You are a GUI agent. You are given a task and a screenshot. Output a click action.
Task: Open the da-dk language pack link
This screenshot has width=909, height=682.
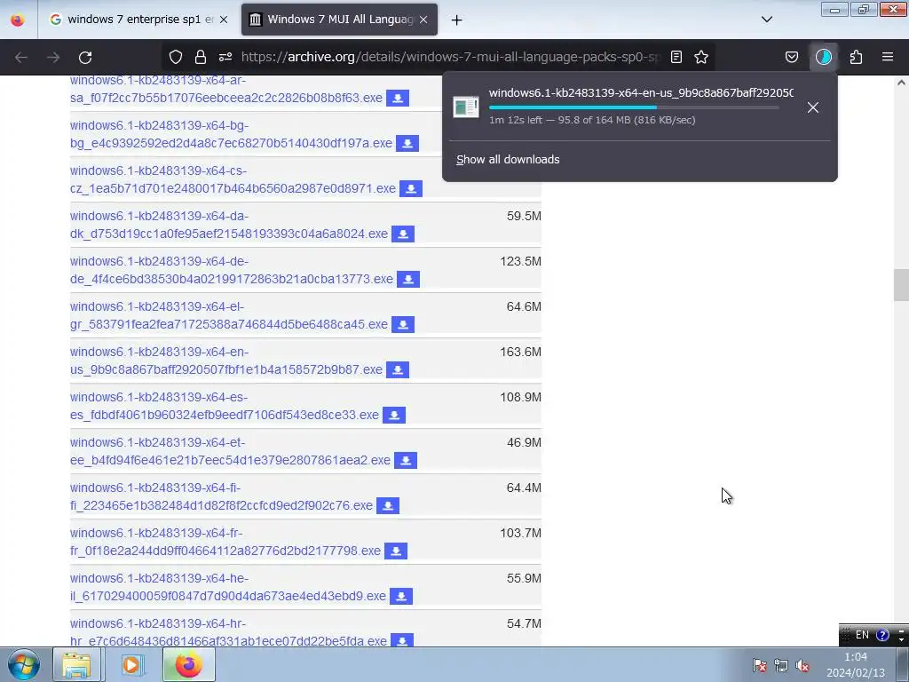229,225
